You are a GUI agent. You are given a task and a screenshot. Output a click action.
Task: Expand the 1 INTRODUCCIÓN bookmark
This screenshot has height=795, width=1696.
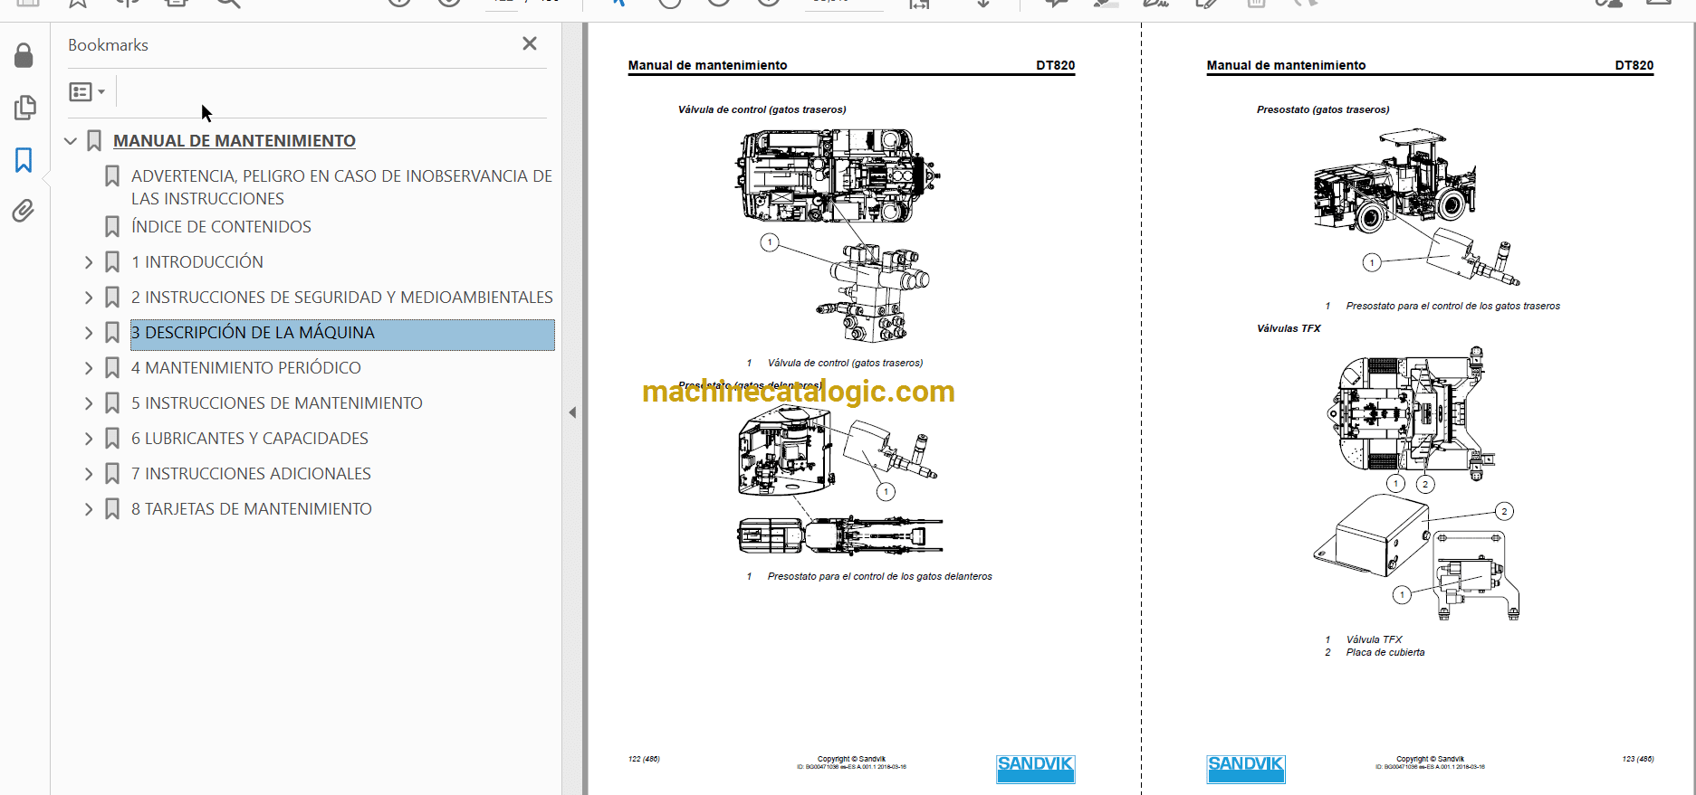pyautogui.click(x=89, y=262)
